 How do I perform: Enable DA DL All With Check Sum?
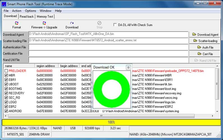(115, 25)
